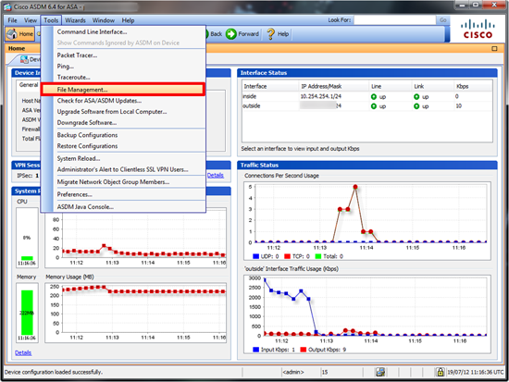Click the Home pane maximize icon
This screenshot has width=509, height=382.
[494, 48]
